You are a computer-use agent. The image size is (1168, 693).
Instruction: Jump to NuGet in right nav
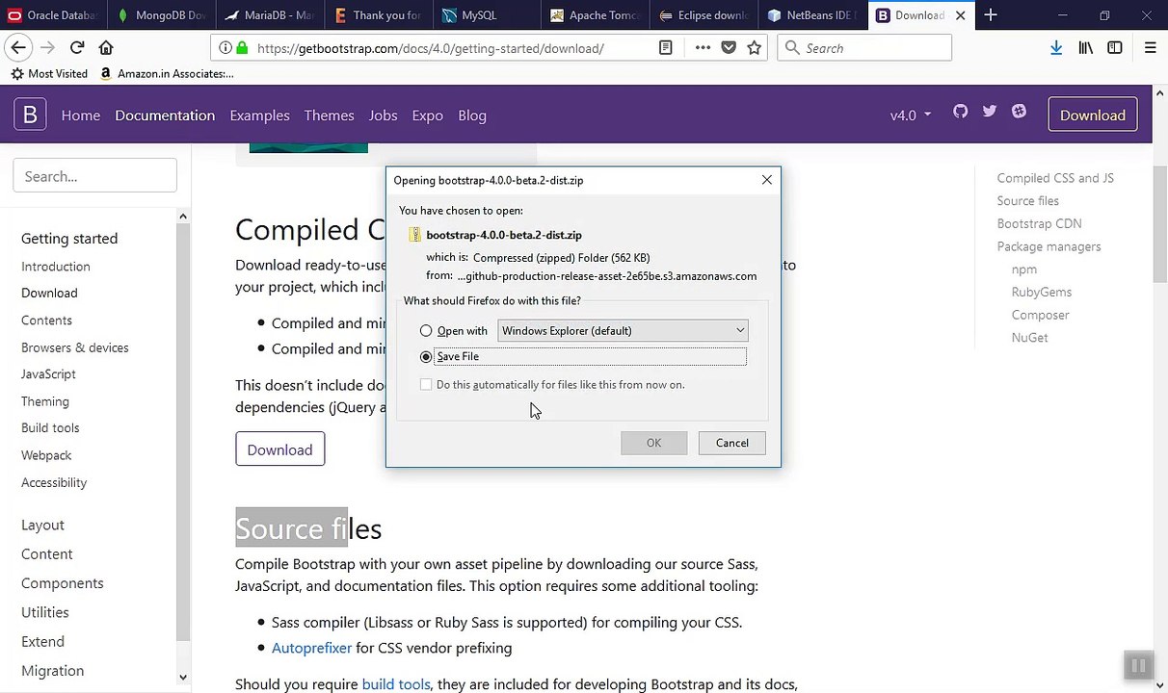[x=1029, y=338]
